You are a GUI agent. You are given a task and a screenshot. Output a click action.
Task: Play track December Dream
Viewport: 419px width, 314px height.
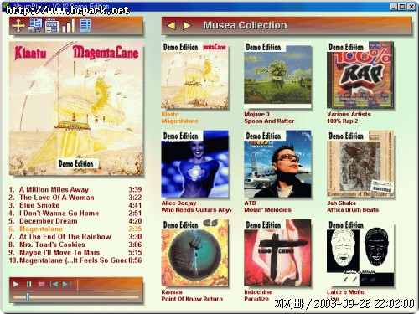pyautogui.click(x=75, y=221)
